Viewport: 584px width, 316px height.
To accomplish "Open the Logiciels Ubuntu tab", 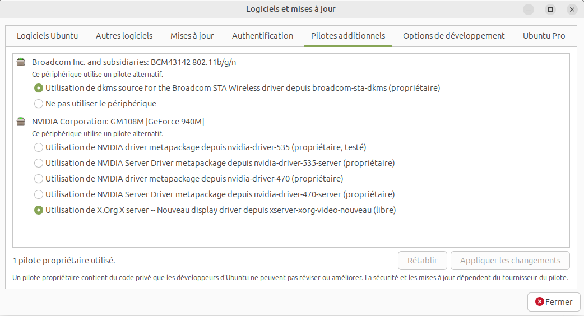I will click(x=47, y=36).
